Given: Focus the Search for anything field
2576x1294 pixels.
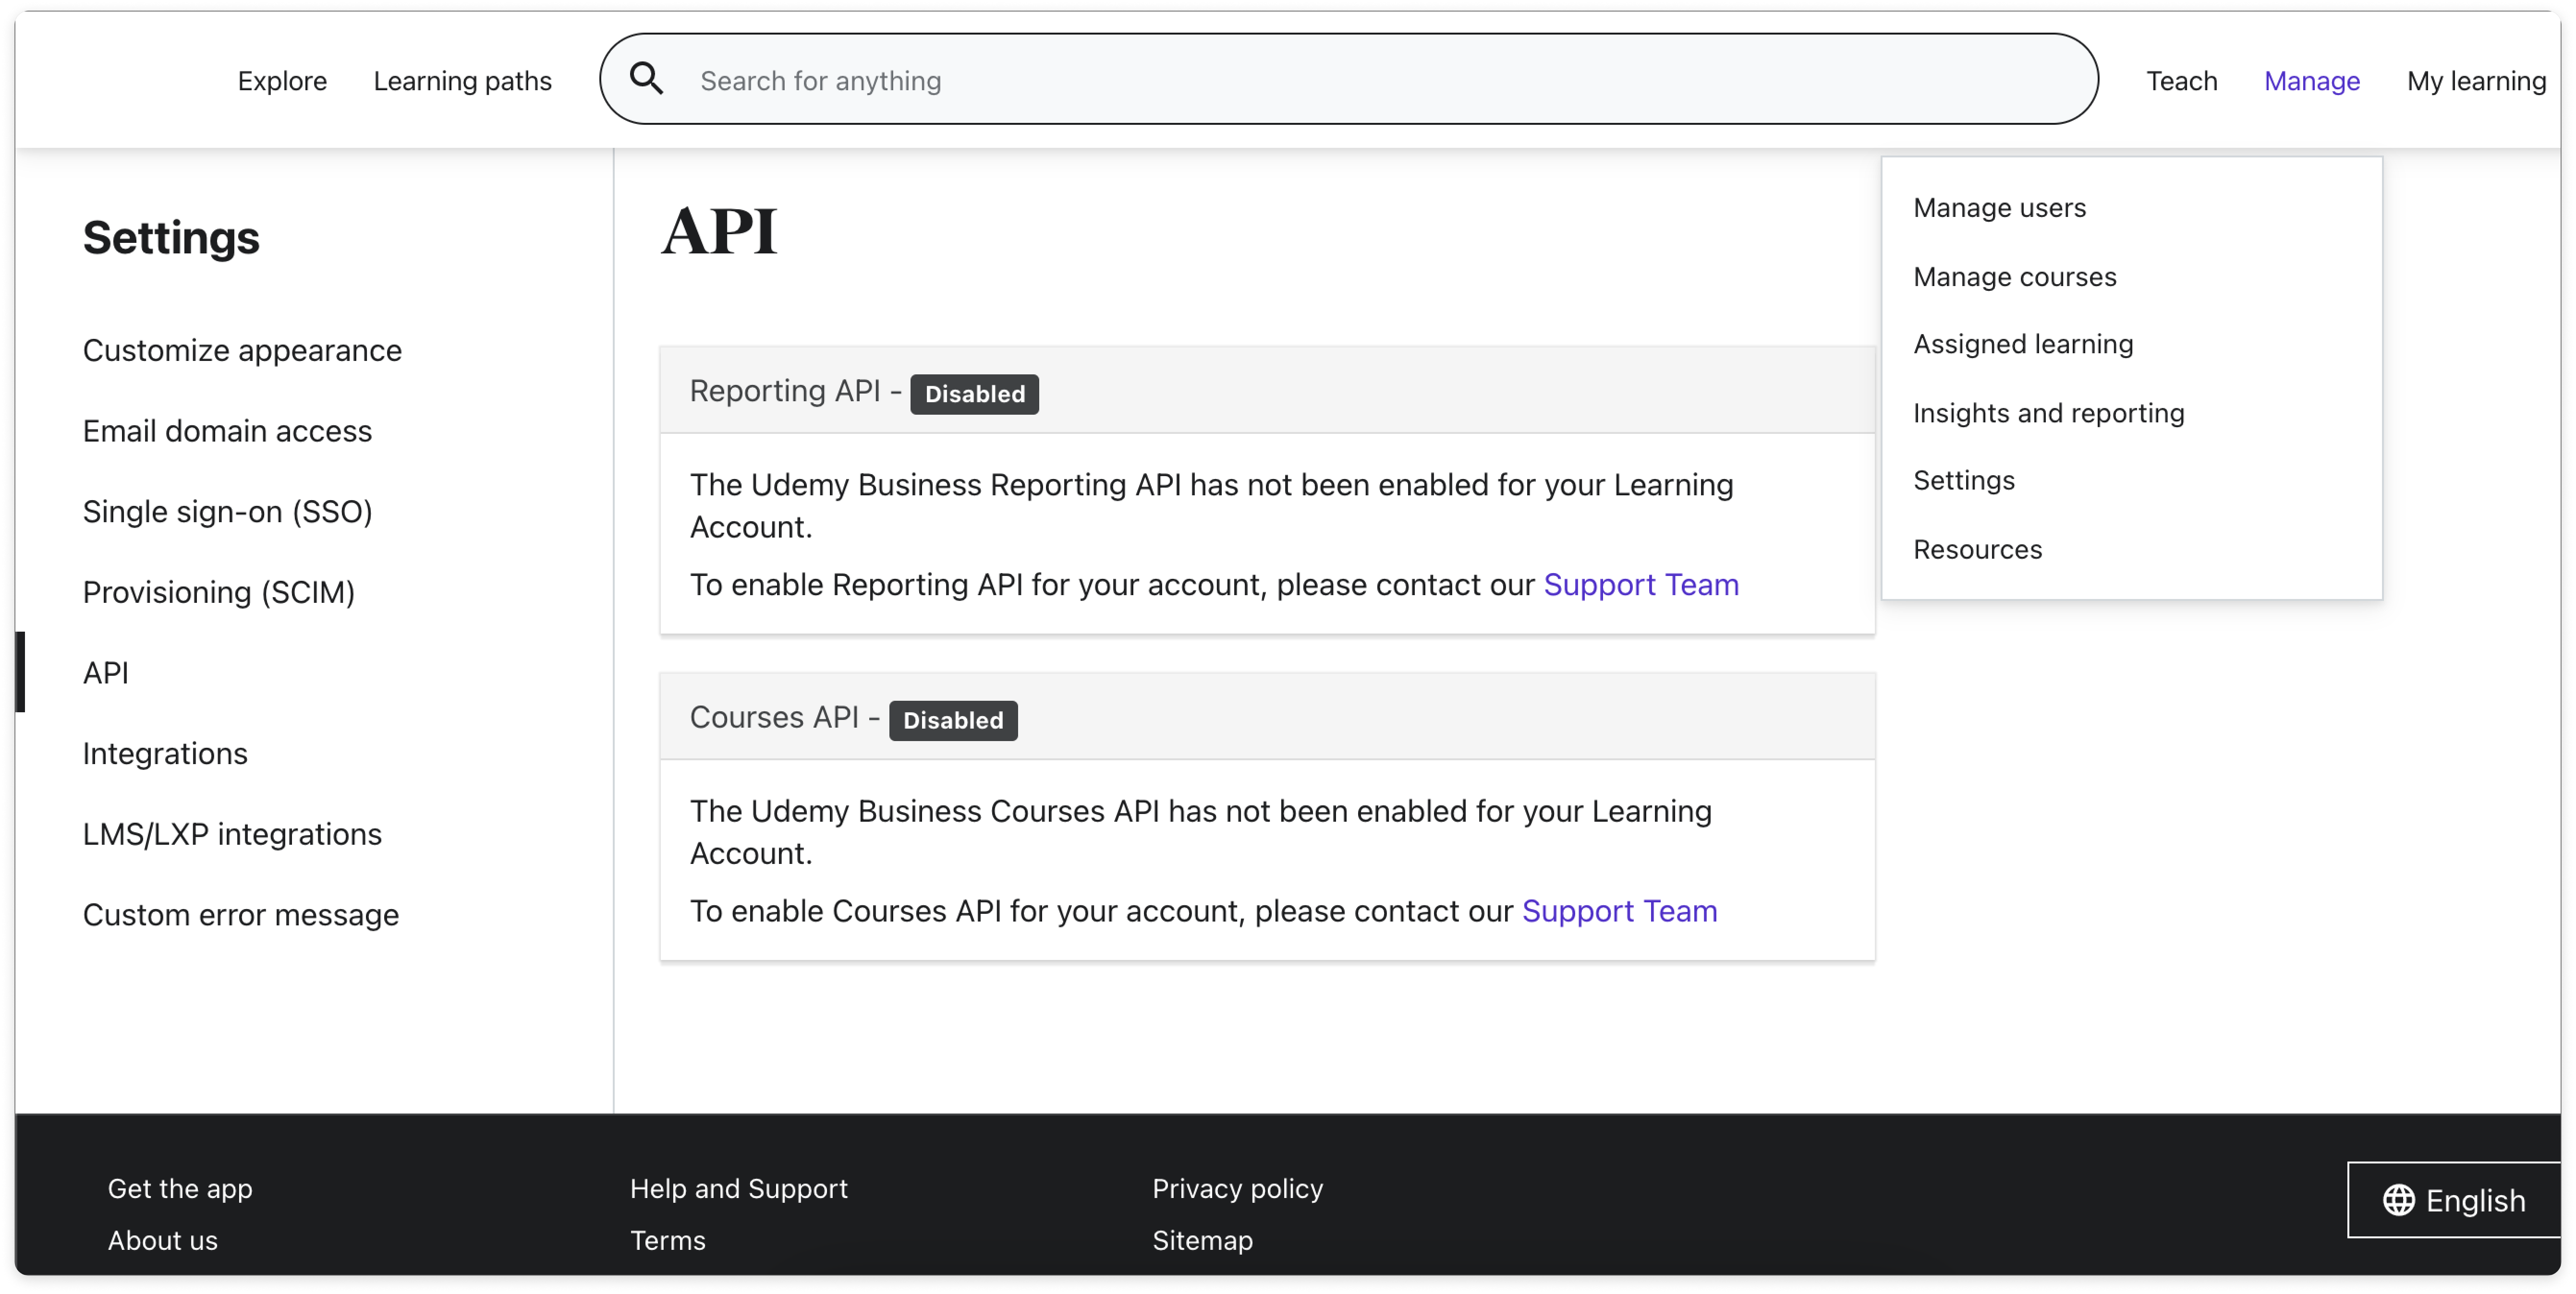Looking at the screenshot, I should (x=1348, y=79).
